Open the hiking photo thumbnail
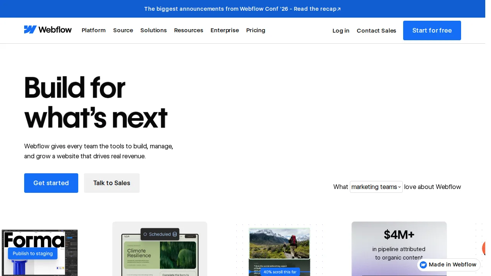The height and width of the screenshot is (276, 491). (279, 243)
